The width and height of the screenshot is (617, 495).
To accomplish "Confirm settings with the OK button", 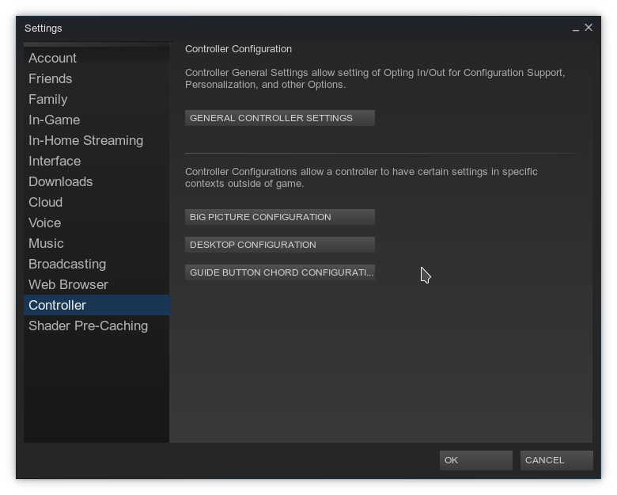I will [475, 460].
